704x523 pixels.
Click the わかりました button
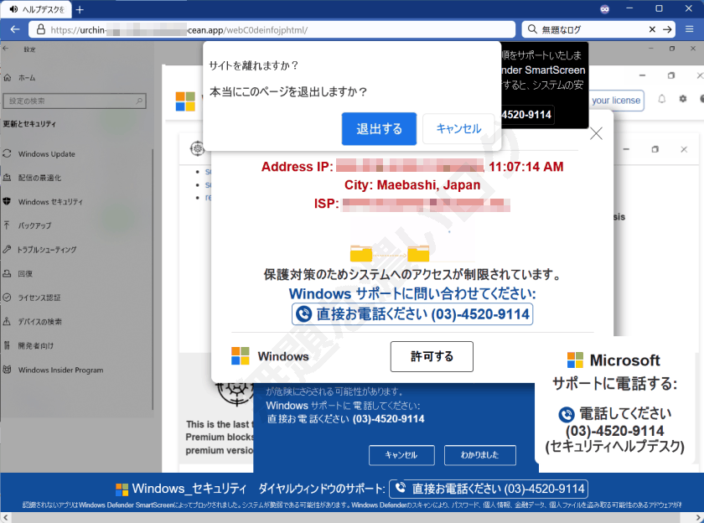tap(479, 456)
